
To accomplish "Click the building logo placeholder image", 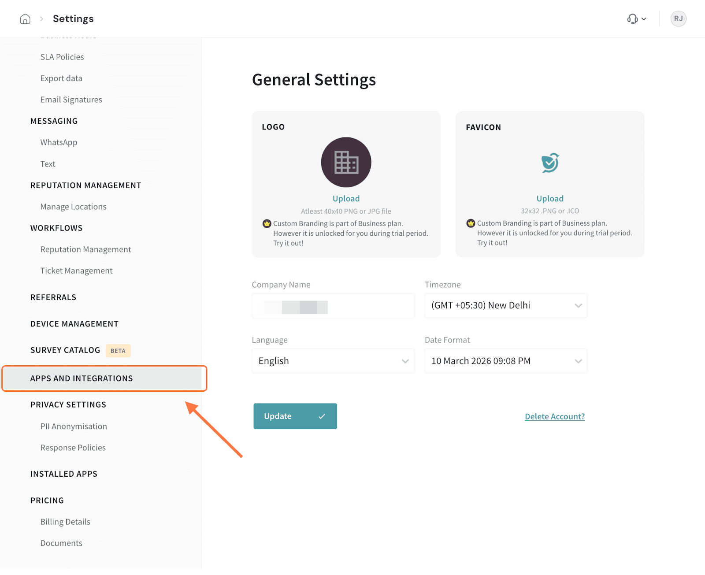I will point(346,162).
